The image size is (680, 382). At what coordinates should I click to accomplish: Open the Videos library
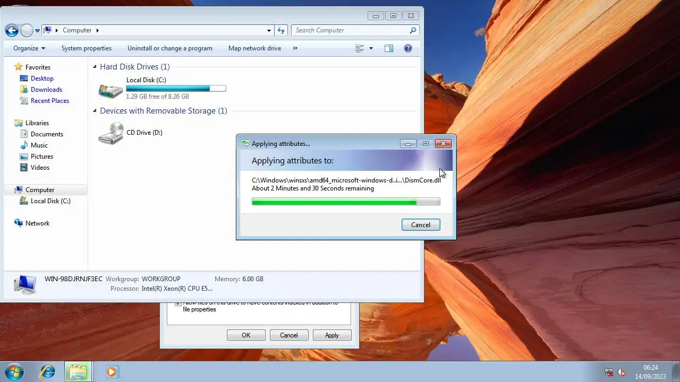(x=40, y=168)
